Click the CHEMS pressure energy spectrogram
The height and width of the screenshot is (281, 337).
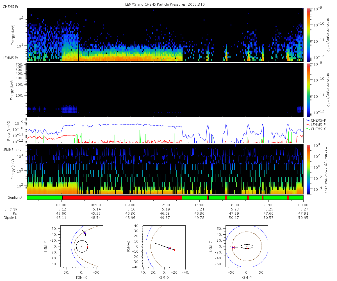(165, 35)
